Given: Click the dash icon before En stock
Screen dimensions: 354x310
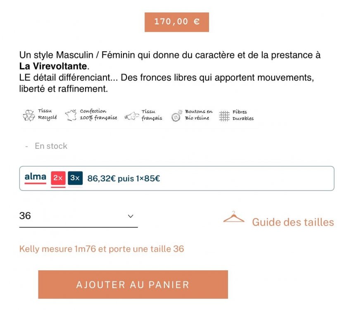Looking at the screenshot, I should point(26,145).
